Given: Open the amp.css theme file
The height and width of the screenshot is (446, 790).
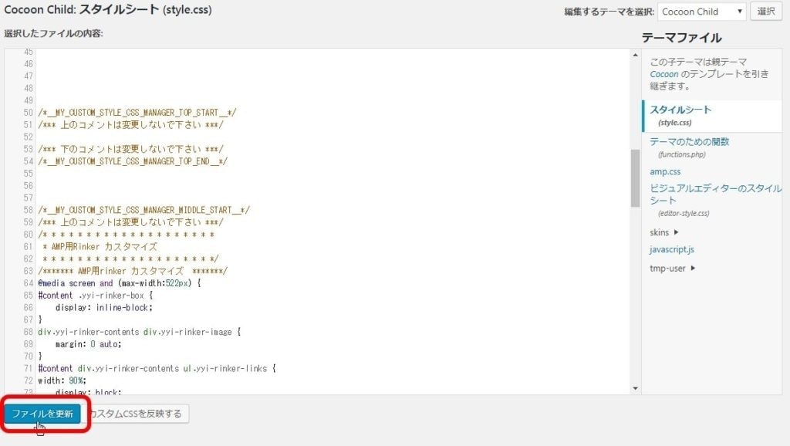Looking at the screenshot, I should click(x=665, y=171).
